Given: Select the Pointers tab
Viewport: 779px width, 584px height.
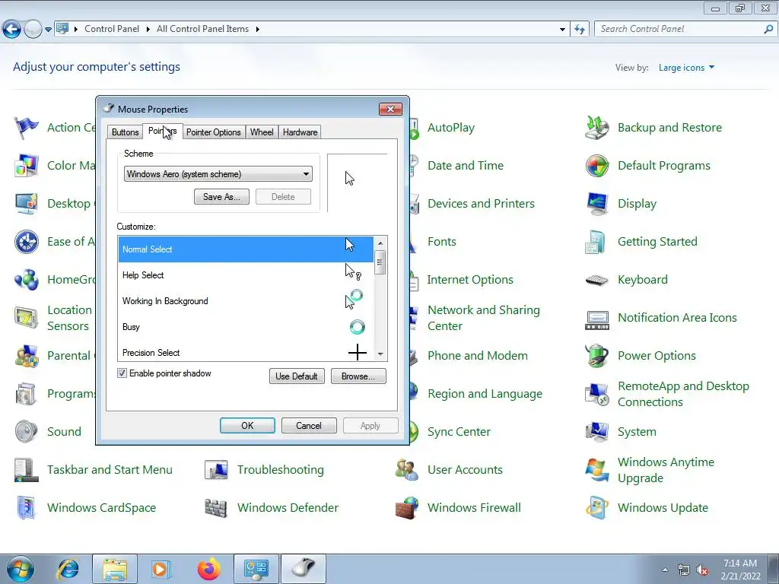Looking at the screenshot, I should tap(163, 131).
